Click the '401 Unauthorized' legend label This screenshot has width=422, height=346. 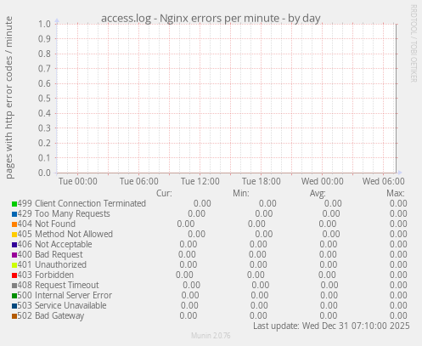point(52,264)
